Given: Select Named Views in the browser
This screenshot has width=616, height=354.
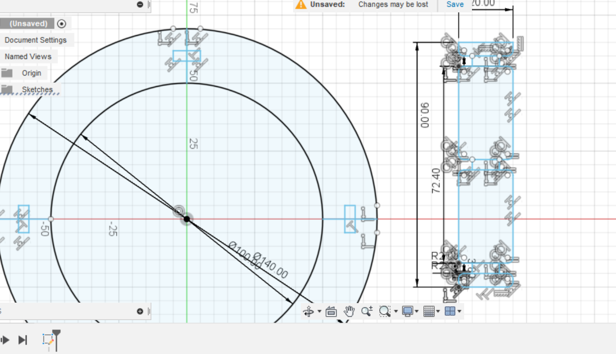Looking at the screenshot, I should click(28, 56).
